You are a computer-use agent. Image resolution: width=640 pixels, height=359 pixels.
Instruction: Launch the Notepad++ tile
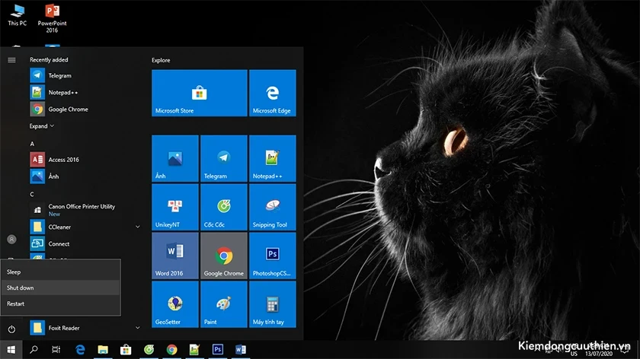272,158
